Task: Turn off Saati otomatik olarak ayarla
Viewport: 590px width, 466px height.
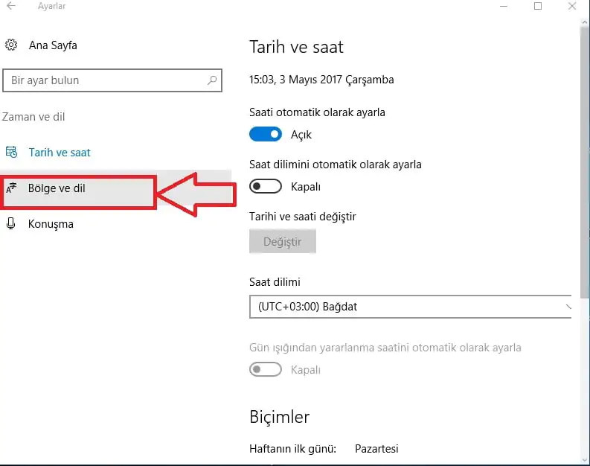Action: 266,135
